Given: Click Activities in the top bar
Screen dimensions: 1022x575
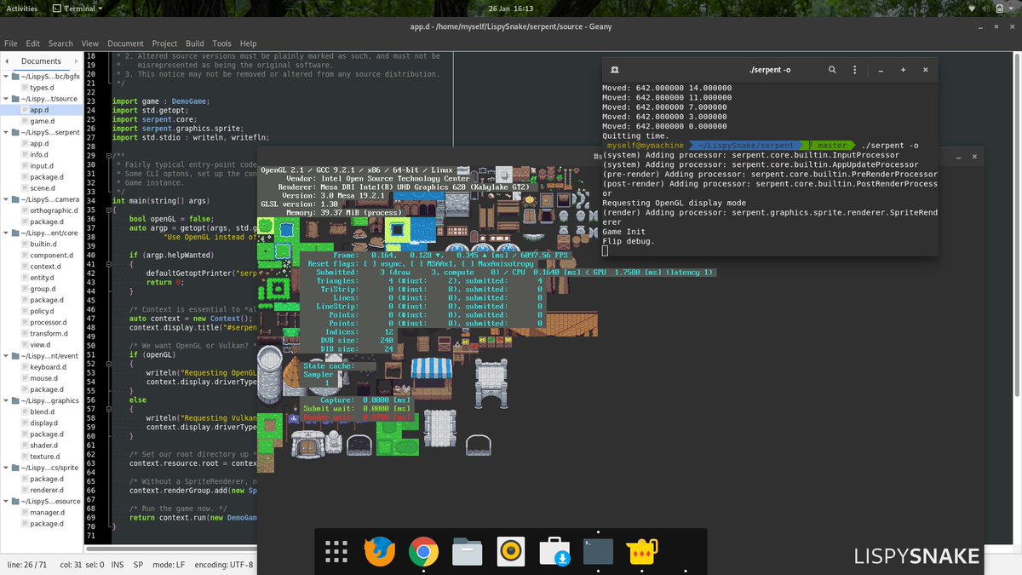Looking at the screenshot, I should tap(21, 8).
